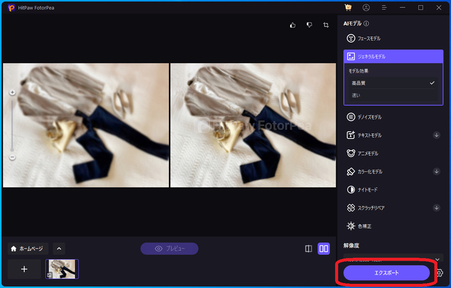The width and height of the screenshot is (451, 288).
Task: Click the shopping cart icon
Action: [x=348, y=8]
